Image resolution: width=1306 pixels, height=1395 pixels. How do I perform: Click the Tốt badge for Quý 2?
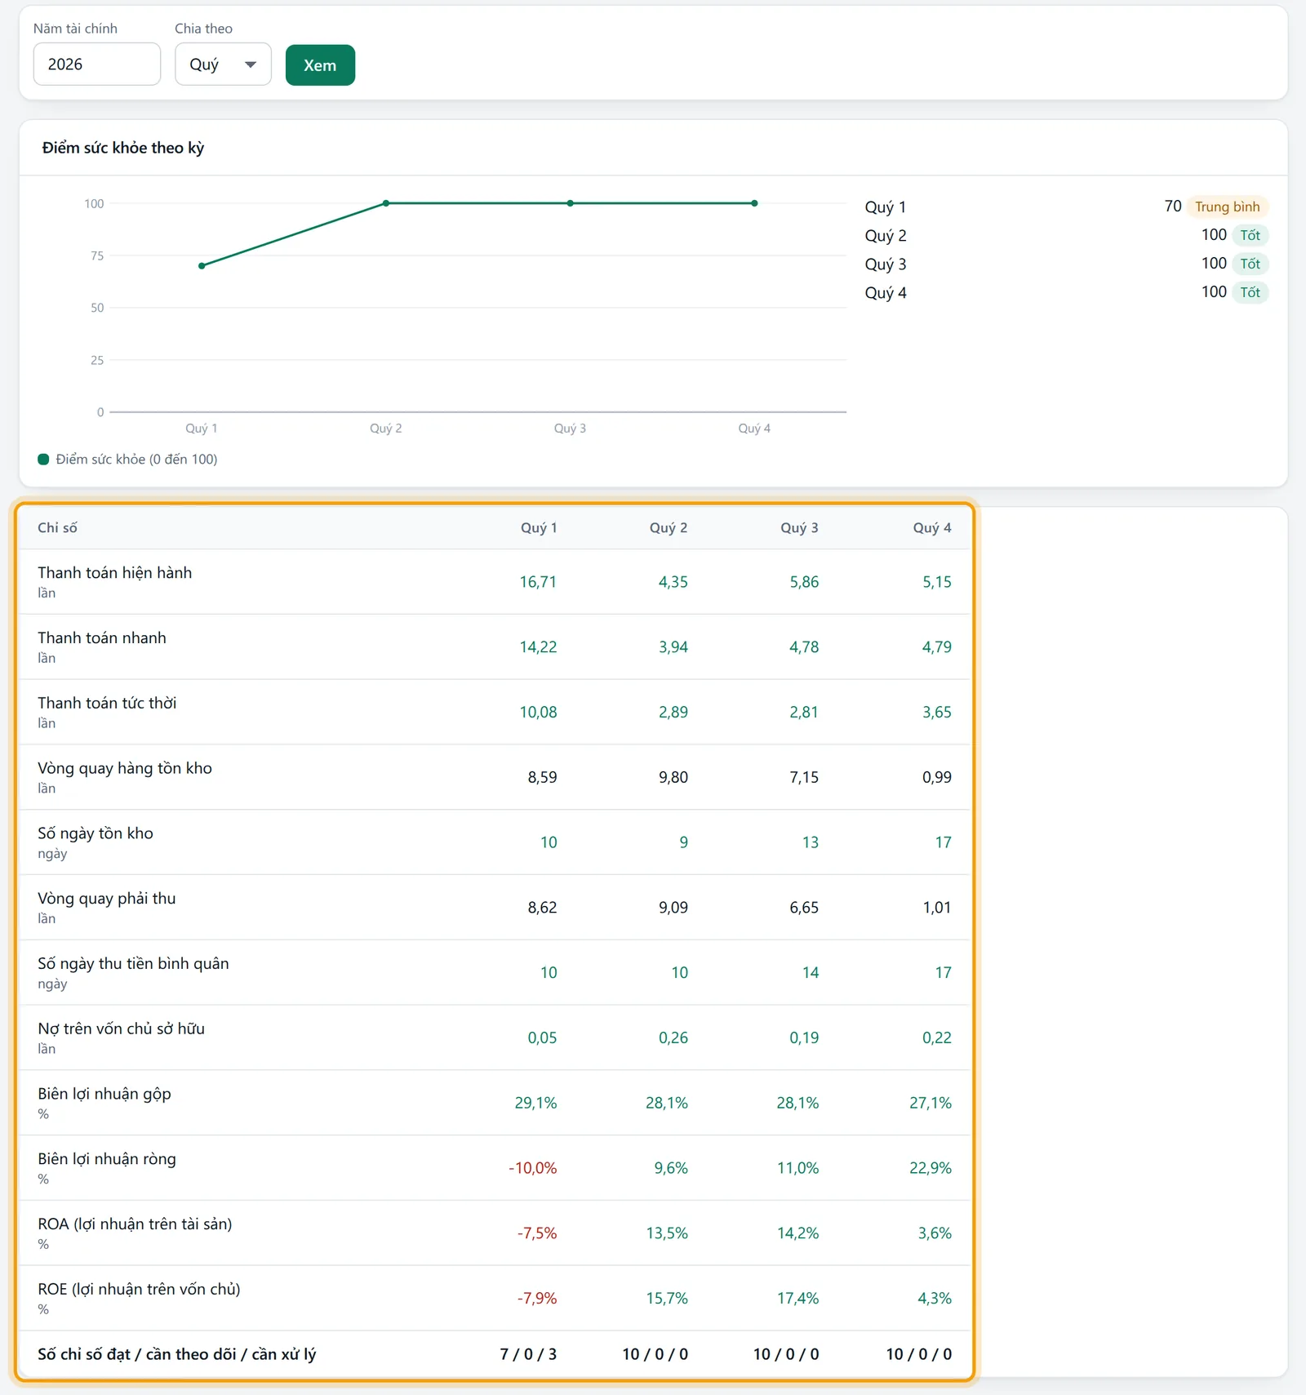click(1250, 235)
